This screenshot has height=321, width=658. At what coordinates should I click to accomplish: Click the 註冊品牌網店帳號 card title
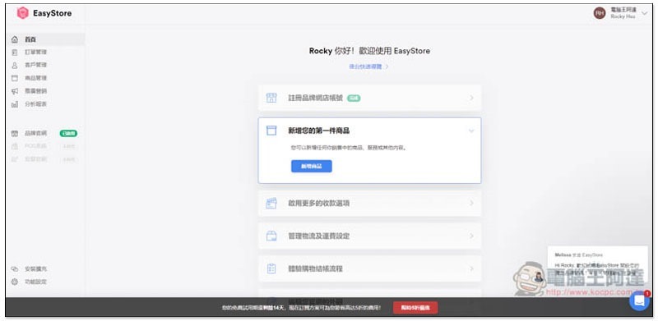[316, 98]
